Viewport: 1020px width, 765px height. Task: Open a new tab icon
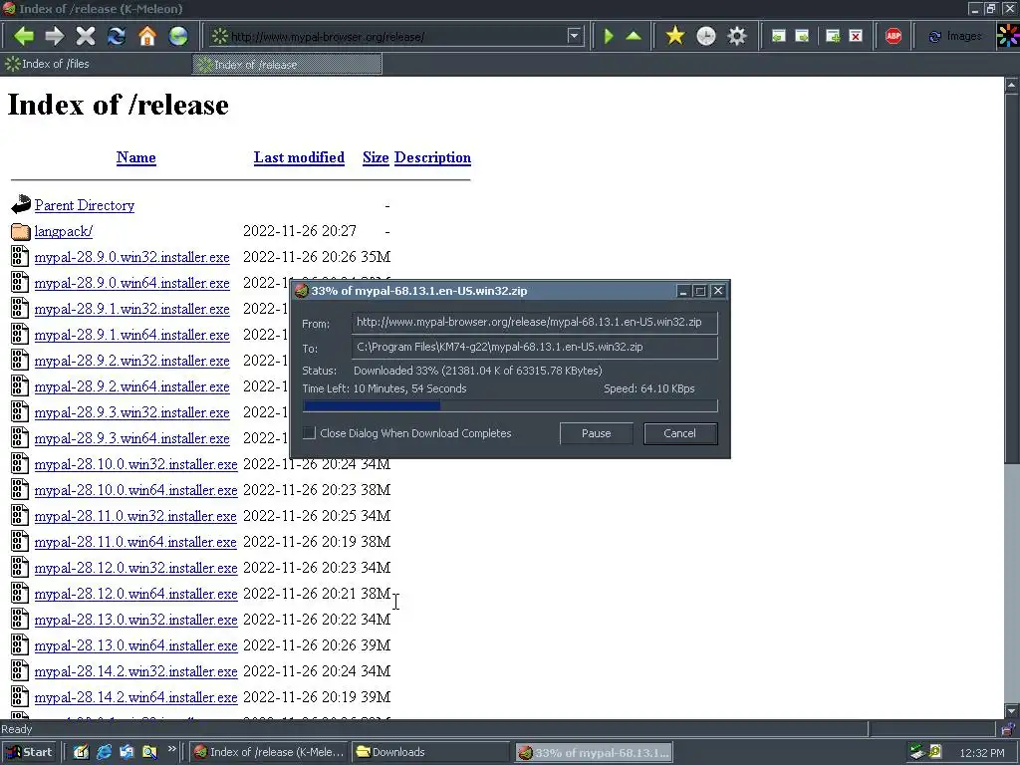coord(833,36)
